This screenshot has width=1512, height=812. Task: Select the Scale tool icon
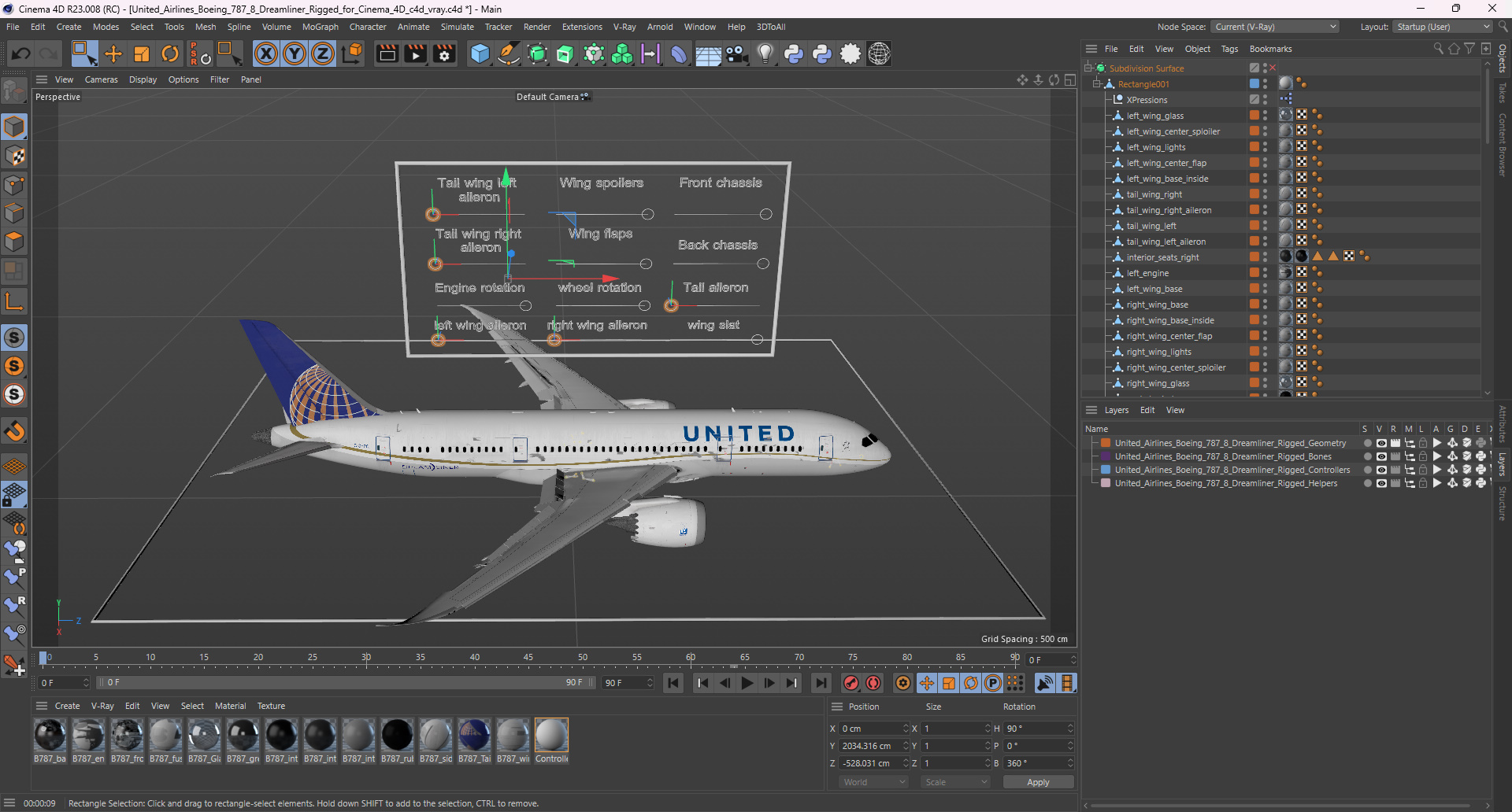pos(142,54)
